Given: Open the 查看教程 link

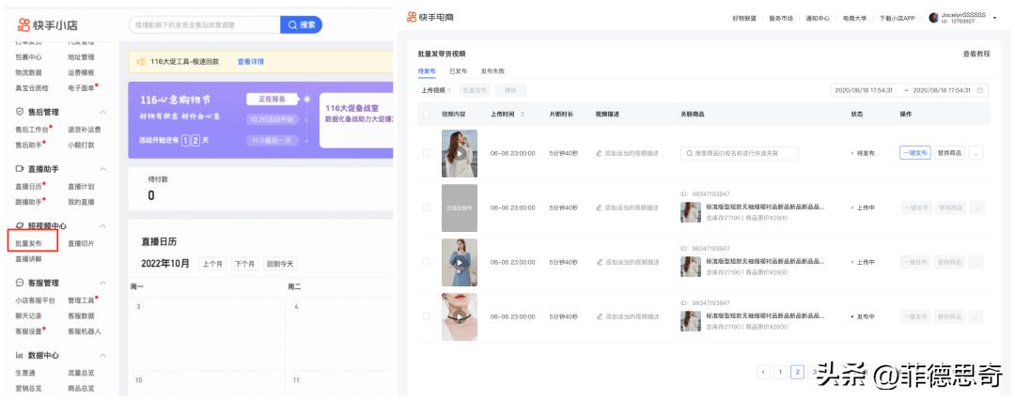Looking at the screenshot, I should click(x=976, y=54).
